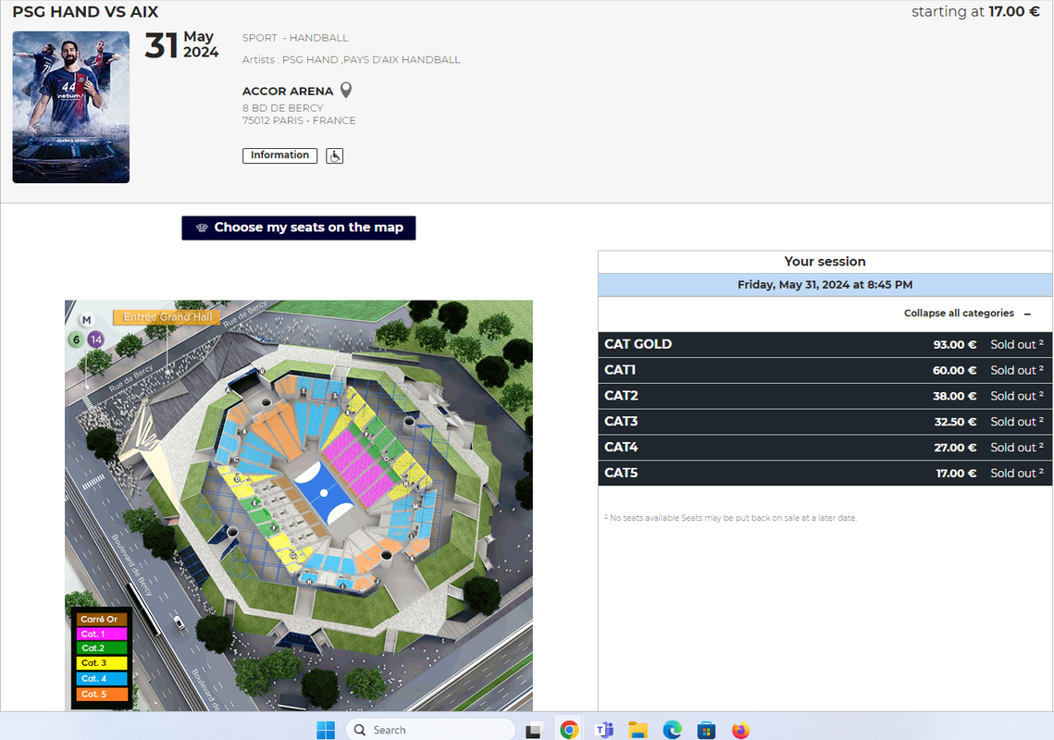Expand the CAT2 38.00 € row
This screenshot has height=740, width=1054.
[825, 396]
